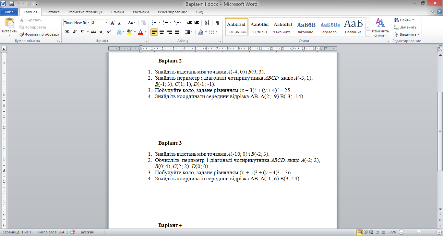Increase font size with grow font icon

(x=113, y=23)
